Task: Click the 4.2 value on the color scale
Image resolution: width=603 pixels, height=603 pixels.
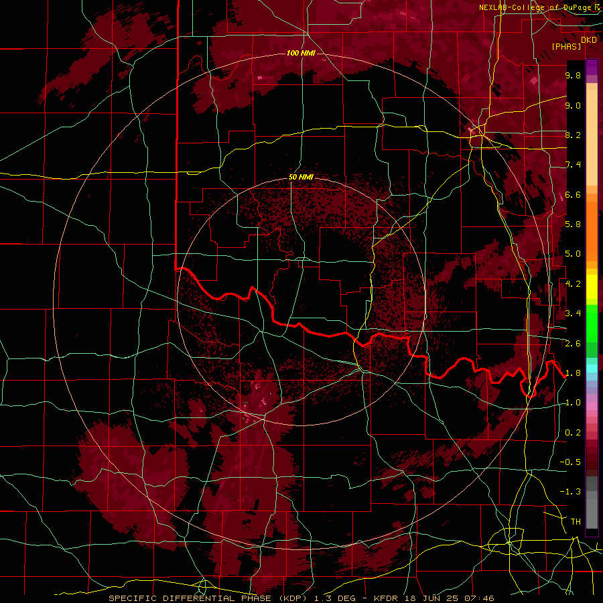Action: (x=573, y=284)
